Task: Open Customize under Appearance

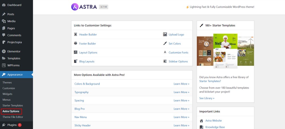Action: click(x=9, y=88)
